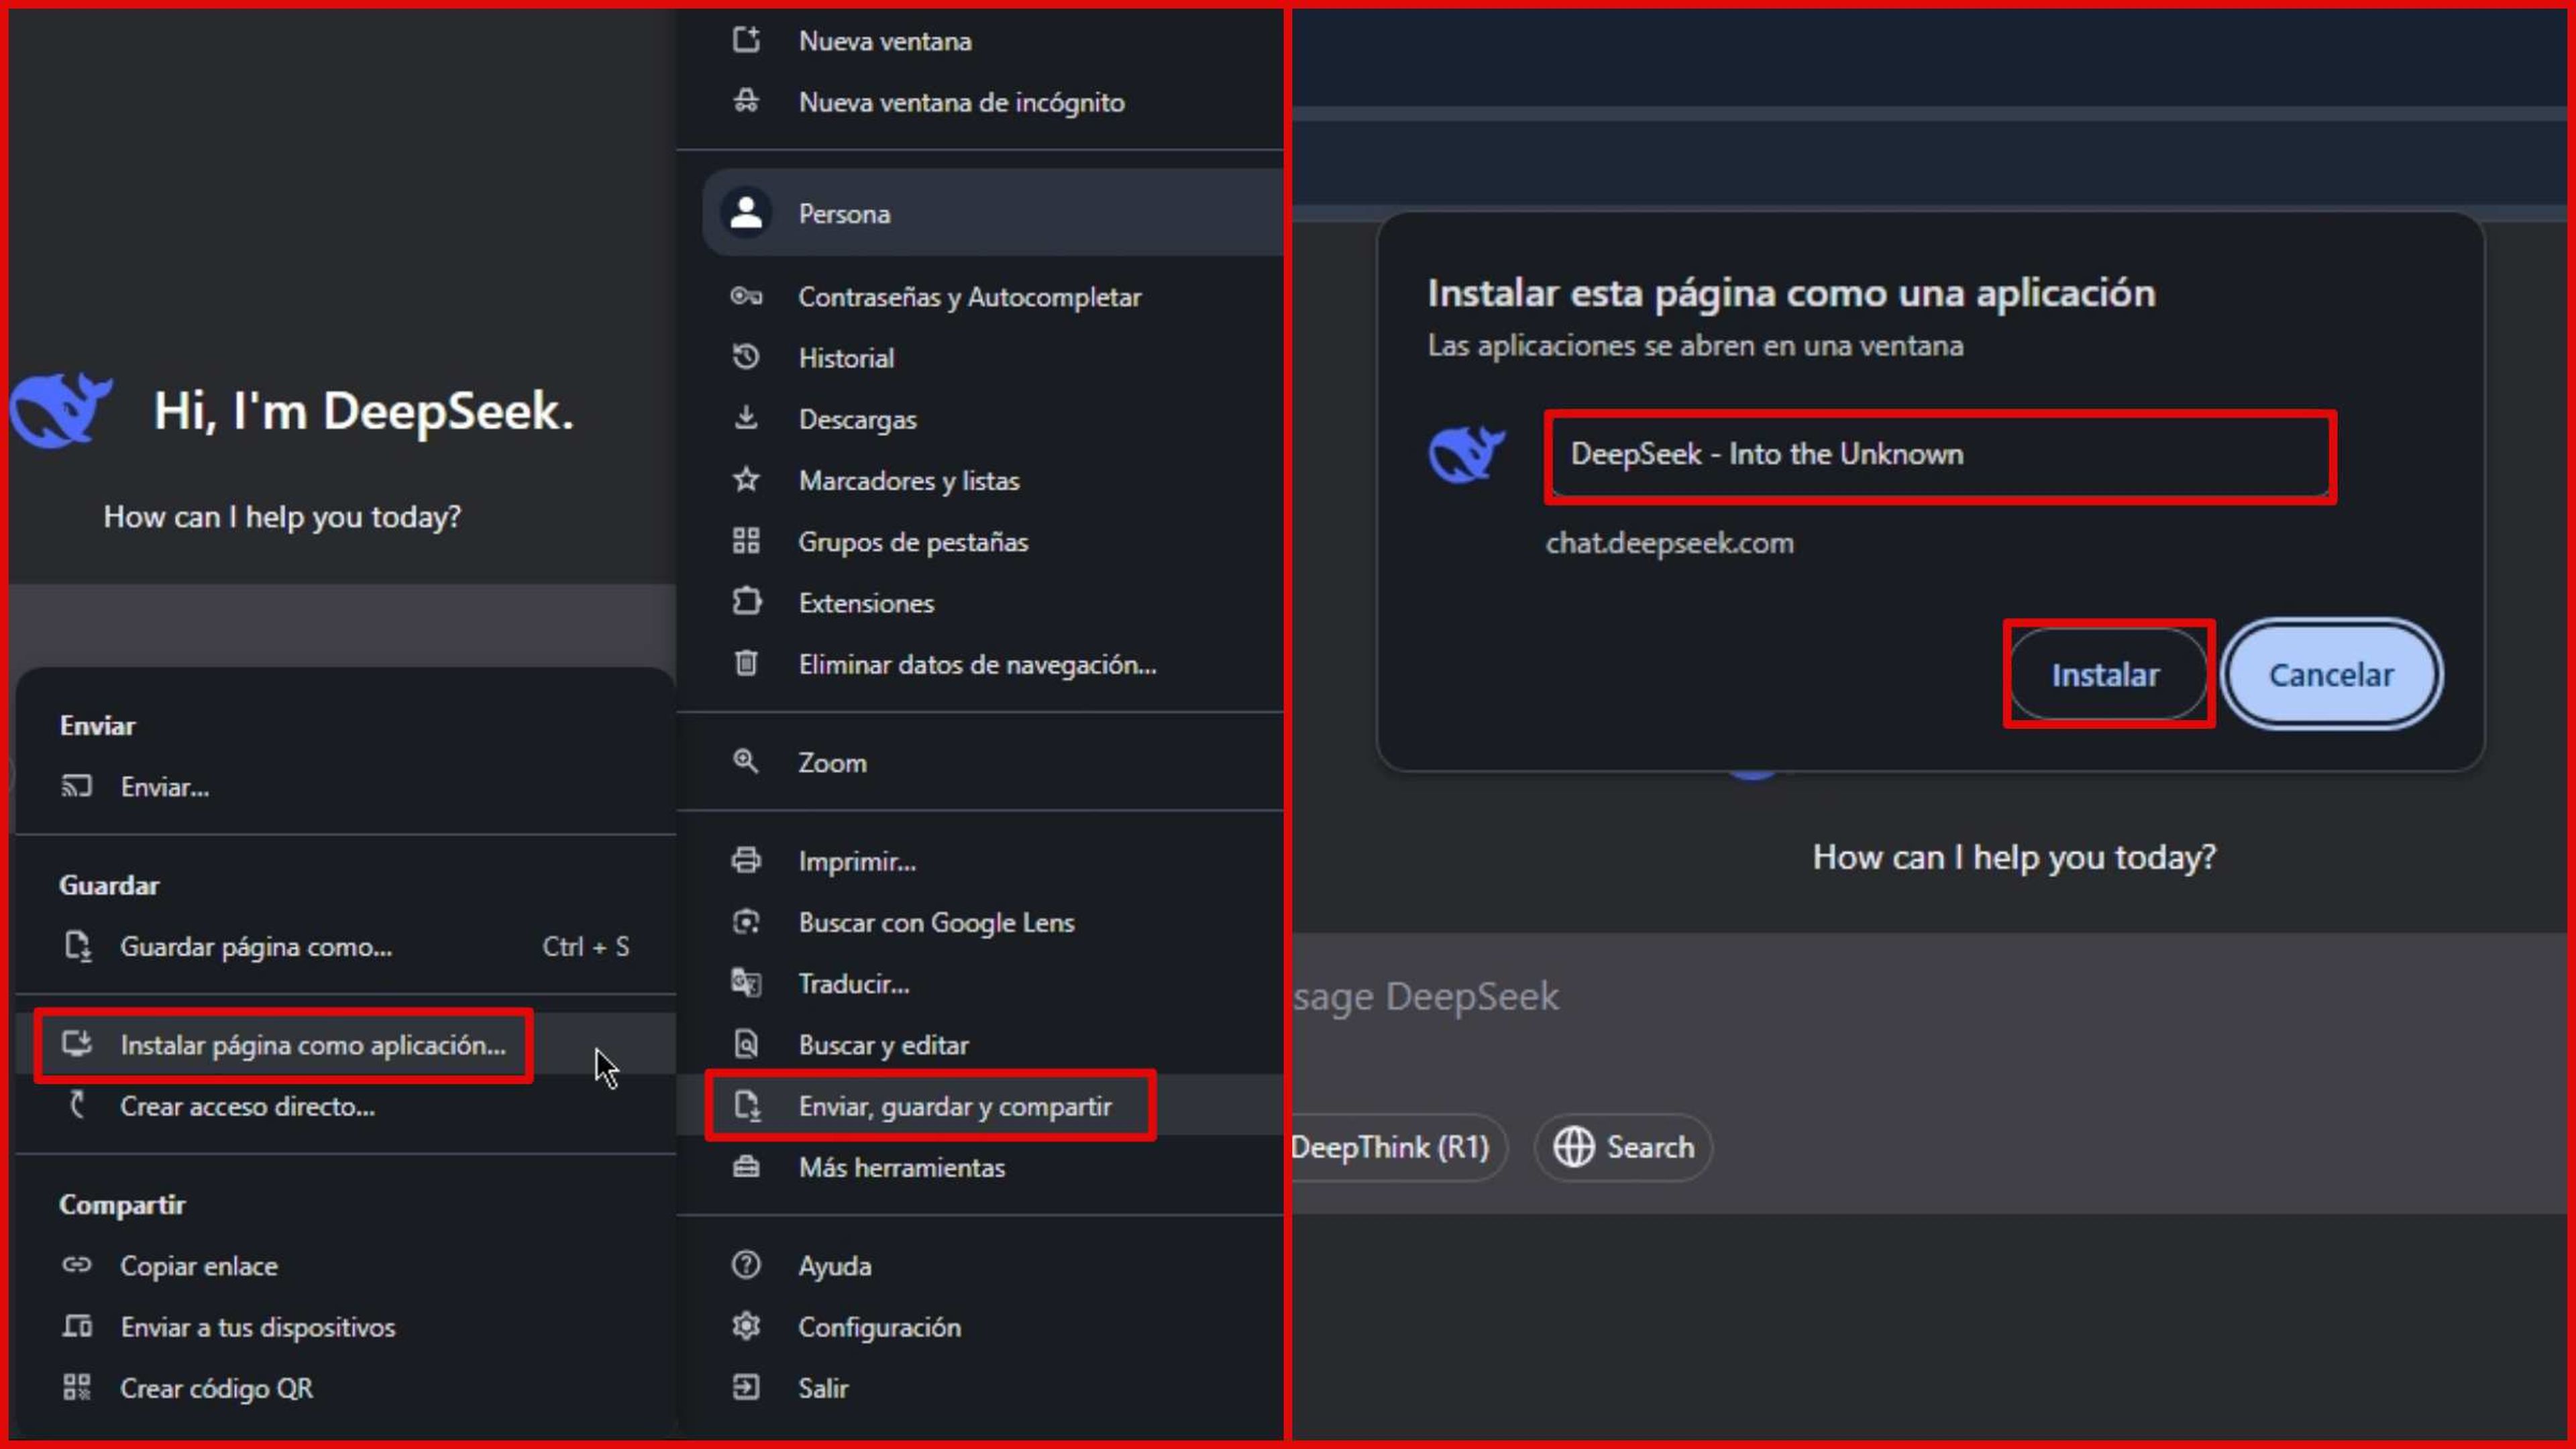Click the chat.deepseek.com text

(1669, 543)
